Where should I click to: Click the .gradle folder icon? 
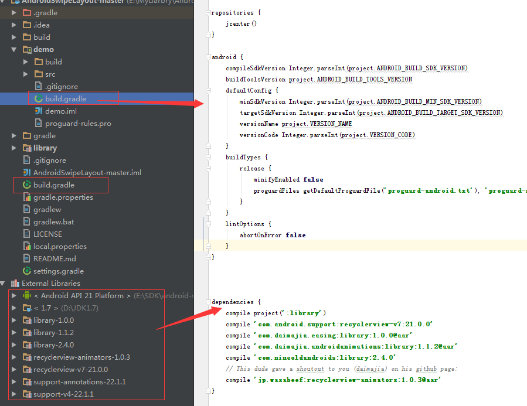click(27, 13)
